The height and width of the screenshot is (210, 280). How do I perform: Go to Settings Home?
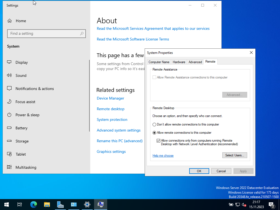coord(17,21)
